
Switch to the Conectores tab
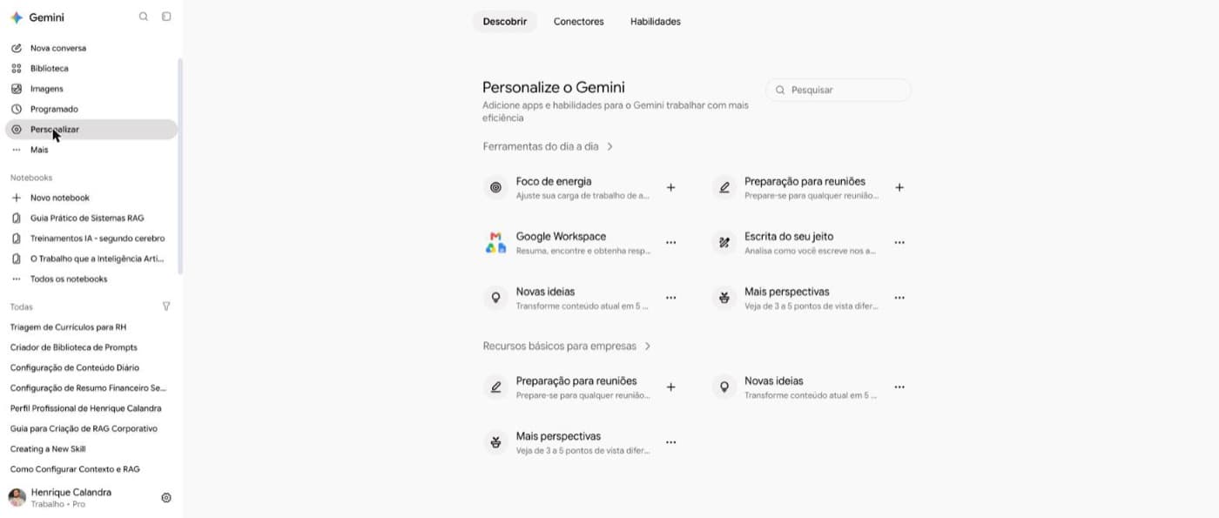point(578,22)
